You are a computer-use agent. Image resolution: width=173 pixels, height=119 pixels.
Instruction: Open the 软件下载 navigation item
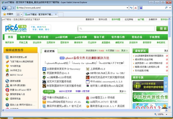pyautogui.click(x=25, y=37)
